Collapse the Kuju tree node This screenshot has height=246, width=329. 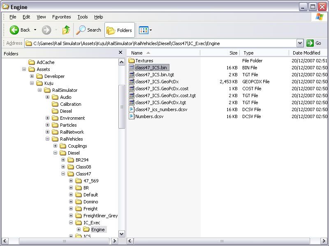coord(32,83)
